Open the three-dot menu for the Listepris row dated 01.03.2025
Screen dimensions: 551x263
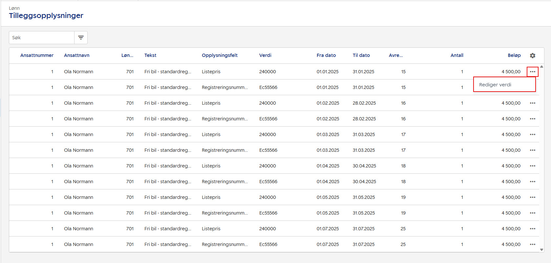coord(532,134)
